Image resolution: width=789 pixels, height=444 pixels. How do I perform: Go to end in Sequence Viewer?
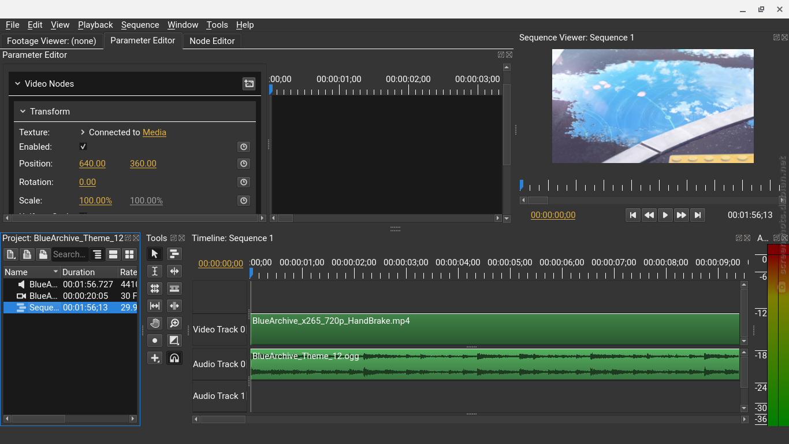pos(698,215)
